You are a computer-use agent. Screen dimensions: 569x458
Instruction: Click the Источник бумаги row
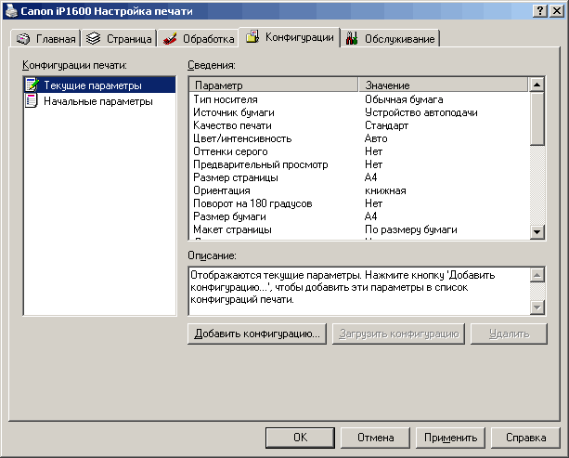click(x=359, y=112)
